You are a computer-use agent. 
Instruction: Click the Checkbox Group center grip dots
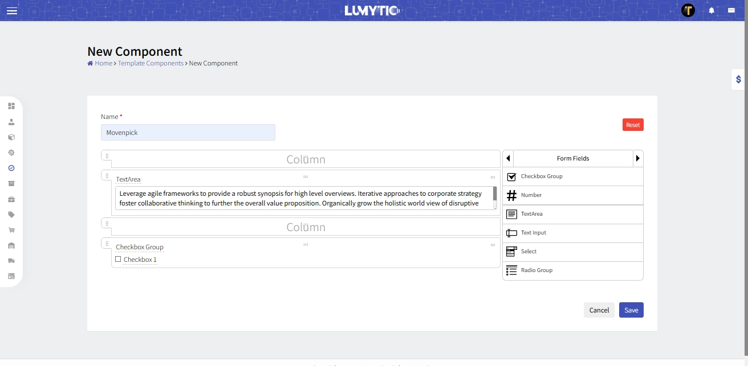pos(306,245)
